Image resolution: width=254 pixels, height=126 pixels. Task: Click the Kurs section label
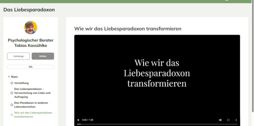[15, 77]
